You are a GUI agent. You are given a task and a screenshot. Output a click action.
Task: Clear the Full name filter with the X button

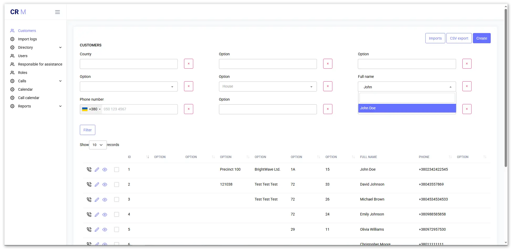click(x=467, y=86)
